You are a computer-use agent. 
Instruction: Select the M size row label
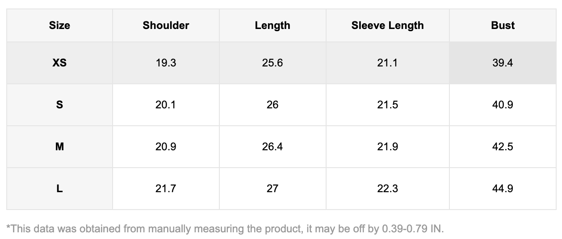[59, 147]
